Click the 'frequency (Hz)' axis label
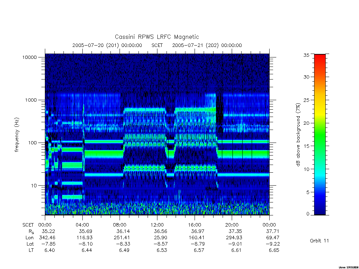 [x=16, y=135]
